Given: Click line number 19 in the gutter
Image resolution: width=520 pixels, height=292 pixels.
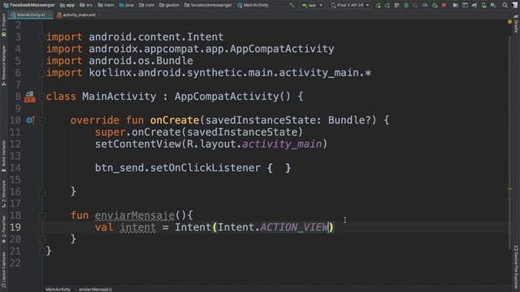Looking at the screenshot, I should (15, 227).
